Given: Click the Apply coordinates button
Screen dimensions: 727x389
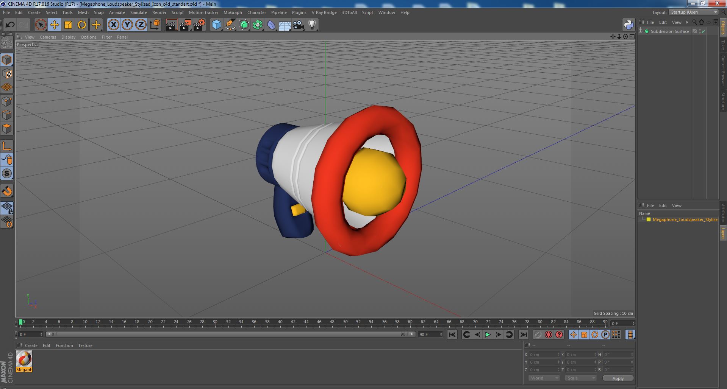Looking at the screenshot, I should (618, 378).
